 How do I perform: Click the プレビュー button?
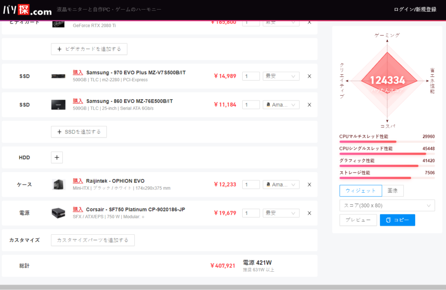click(x=358, y=220)
